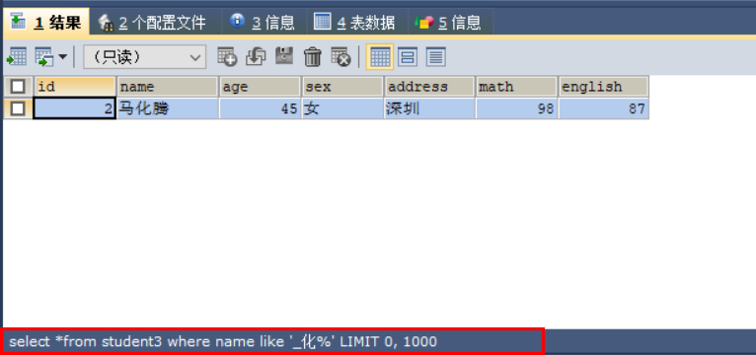Click the save changes floppy icon
This screenshot has width=756, height=355.
click(x=284, y=56)
